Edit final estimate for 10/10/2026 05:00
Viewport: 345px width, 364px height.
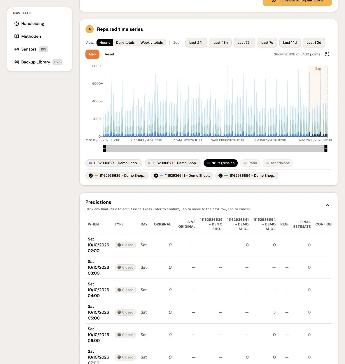pyautogui.click(x=309, y=312)
